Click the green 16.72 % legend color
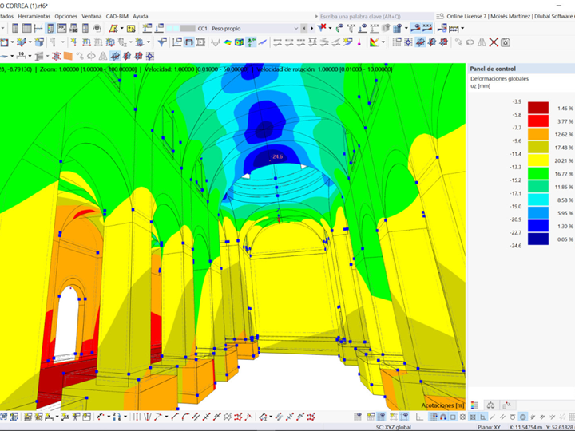The width and height of the screenshot is (575, 431). point(538,173)
